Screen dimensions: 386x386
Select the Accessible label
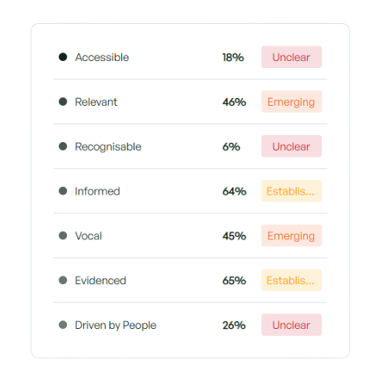(x=102, y=57)
